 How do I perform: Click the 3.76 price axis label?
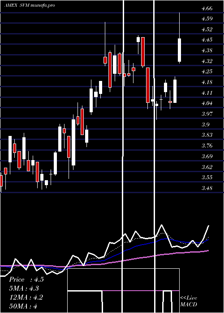point(207,146)
